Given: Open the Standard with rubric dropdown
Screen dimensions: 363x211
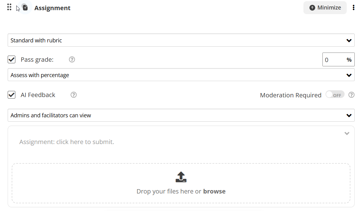Looking at the screenshot, I should (x=181, y=40).
